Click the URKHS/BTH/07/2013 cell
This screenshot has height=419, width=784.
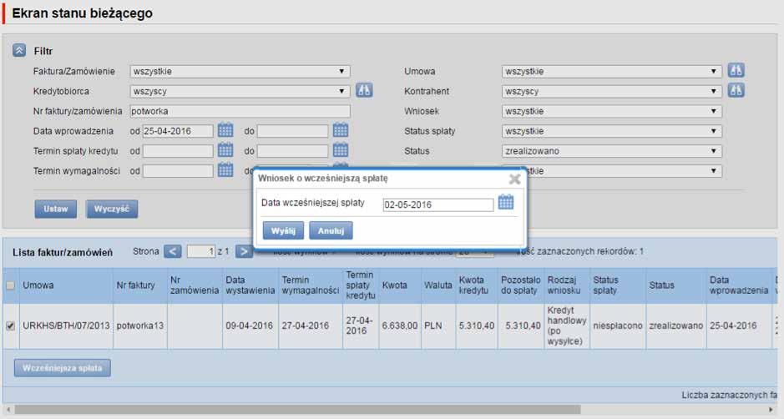point(66,326)
